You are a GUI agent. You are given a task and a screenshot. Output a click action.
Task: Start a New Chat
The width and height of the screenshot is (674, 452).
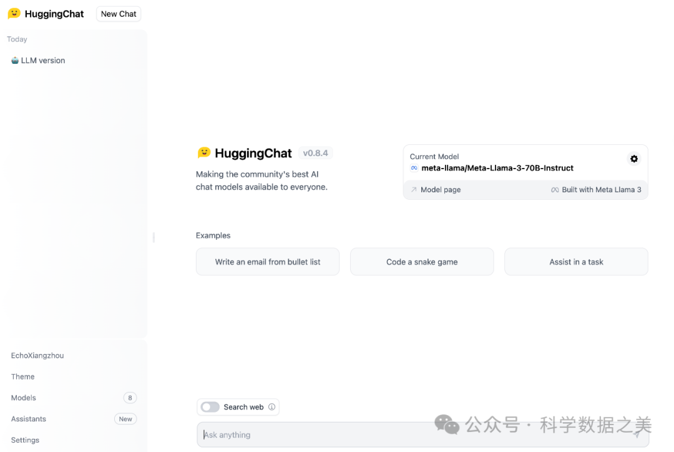point(119,14)
